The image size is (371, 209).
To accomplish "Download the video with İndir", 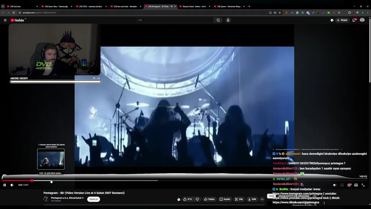I will [x=252, y=199].
